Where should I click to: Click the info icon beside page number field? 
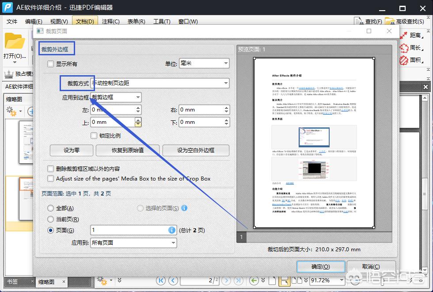tap(171, 230)
